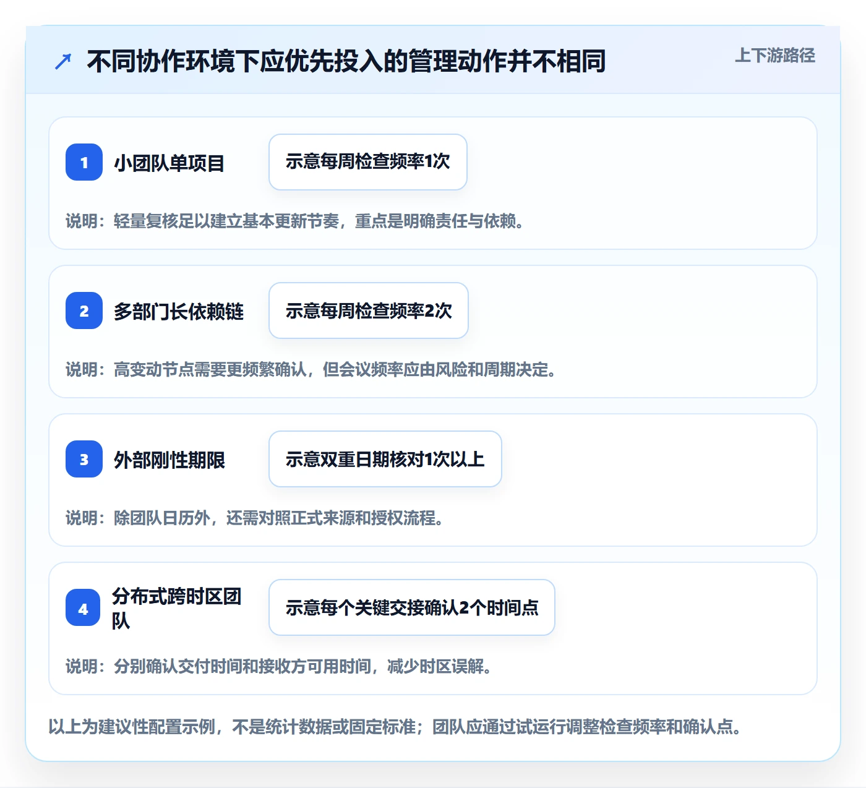Click the note starting 说明：轻量复核足以建立
The image size is (866, 788).
coord(295,221)
